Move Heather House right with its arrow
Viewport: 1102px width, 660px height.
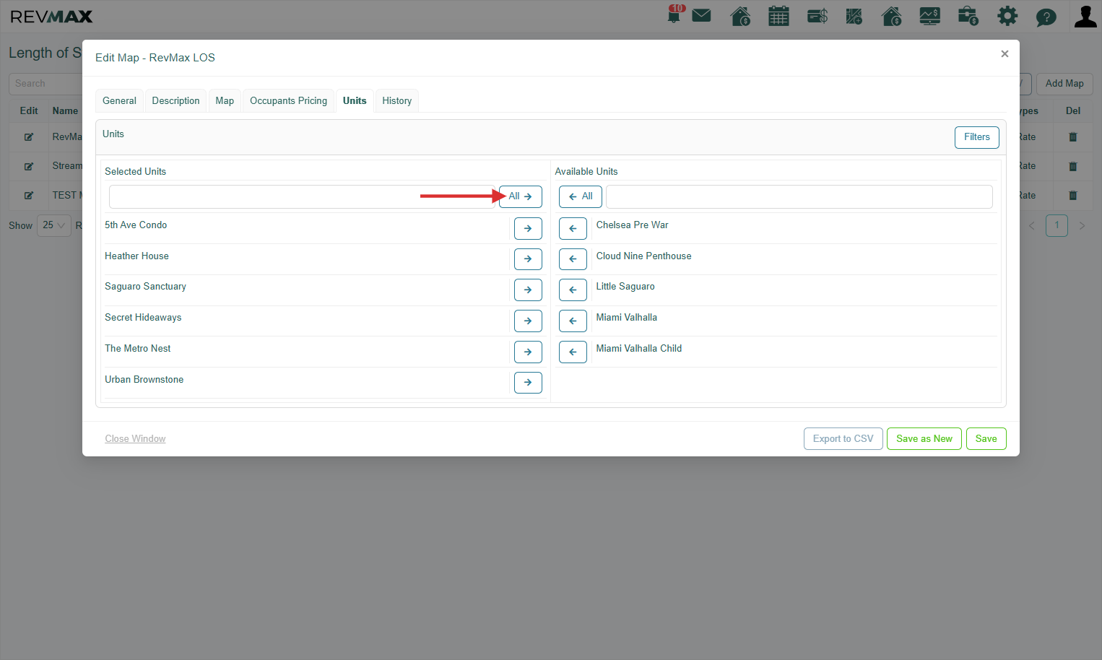tap(528, 259)
